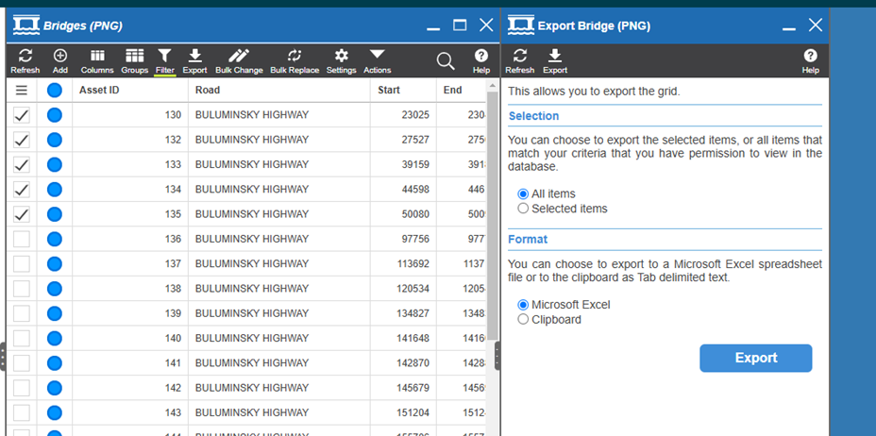Click the Format section heading
Screen dimensions: 876x436
[x=528, y=240]
